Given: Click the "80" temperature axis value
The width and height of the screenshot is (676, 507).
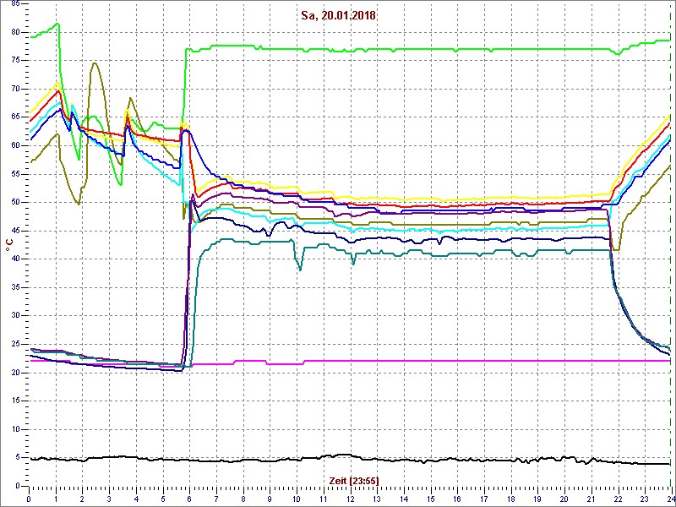Looking at the screenshot, I should pyautogui.click(x=14, y=32).
